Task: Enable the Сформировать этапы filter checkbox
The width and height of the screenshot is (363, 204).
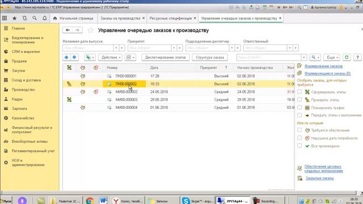Action: click(299, 92)
